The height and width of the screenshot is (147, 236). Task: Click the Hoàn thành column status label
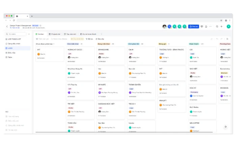(194, 44)
